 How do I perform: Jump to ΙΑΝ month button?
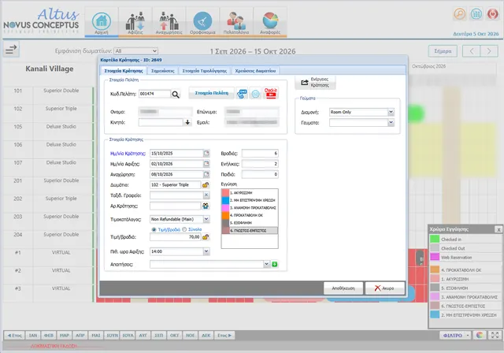pos(33,336)
